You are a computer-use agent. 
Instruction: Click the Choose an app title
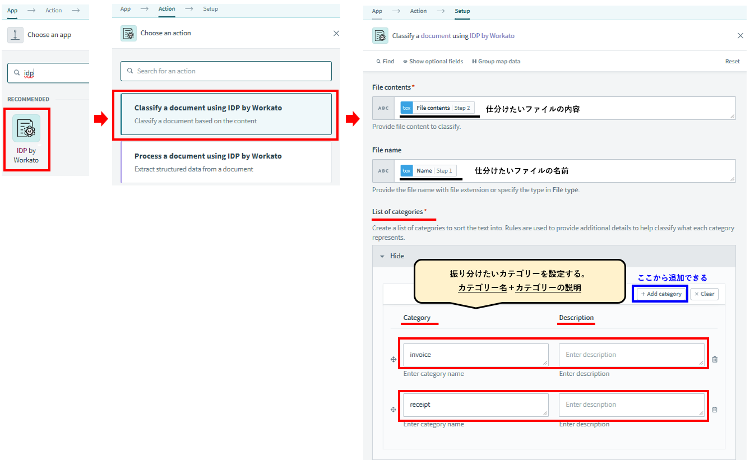[x=49, y=35]
